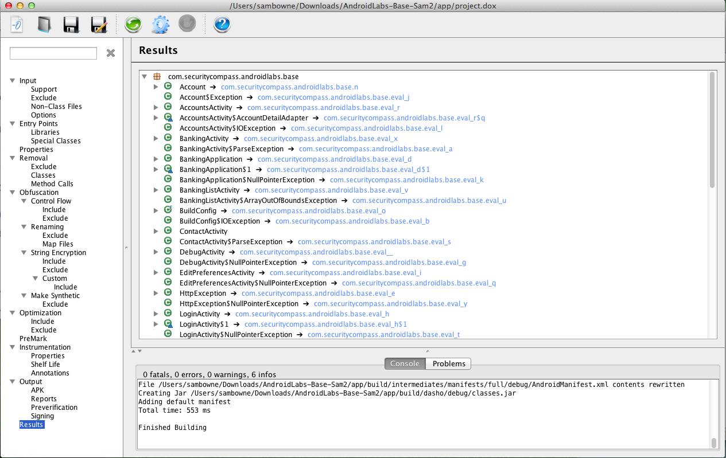Click the class icon beside BankingListActivity
The width and height of the screenshot is (726, 458).
coord(168,190)
